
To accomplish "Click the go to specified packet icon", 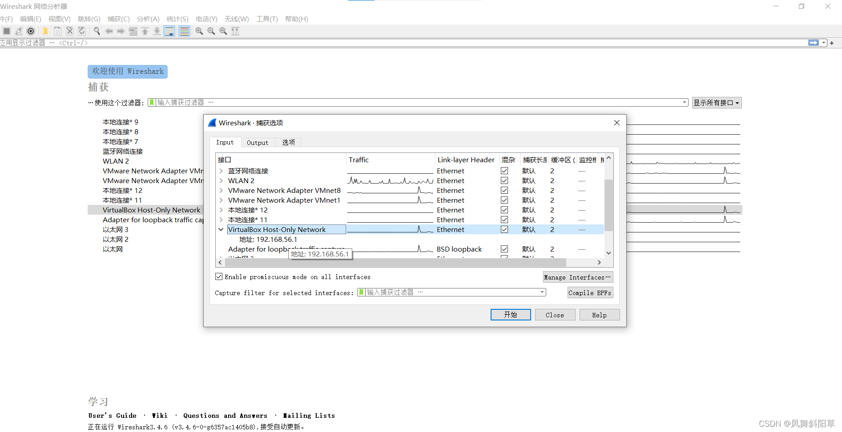I will [x=133, y=31].
